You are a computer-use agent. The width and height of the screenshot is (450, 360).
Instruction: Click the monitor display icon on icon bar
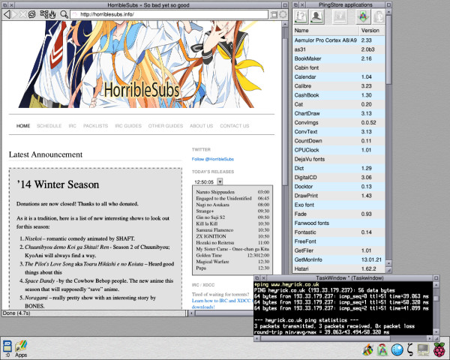tap(424, 349)
